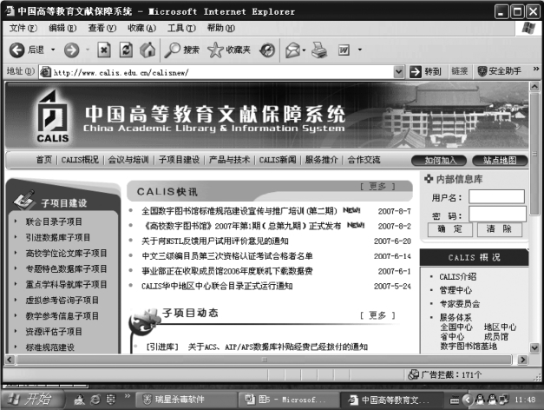Viewport: 544px width, 410px height.
Task: Click the Mail envelope icon
Action: pyautogui.click(x=292, y=50)
